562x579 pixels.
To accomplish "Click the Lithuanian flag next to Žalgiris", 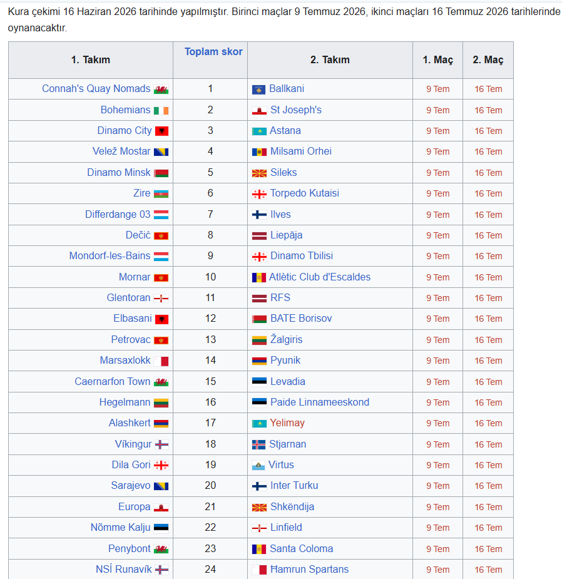I will (x=259, y=340).
